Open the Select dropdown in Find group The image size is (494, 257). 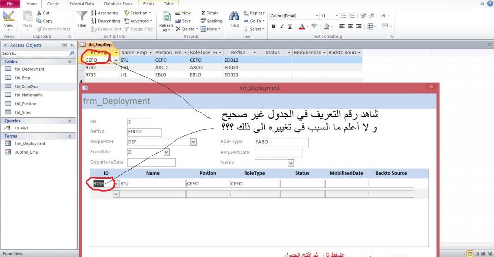coord(254,29)
